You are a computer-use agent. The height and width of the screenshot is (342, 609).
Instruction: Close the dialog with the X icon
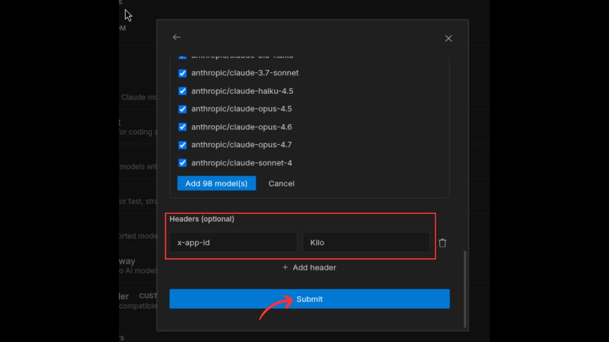pos(448,39)
